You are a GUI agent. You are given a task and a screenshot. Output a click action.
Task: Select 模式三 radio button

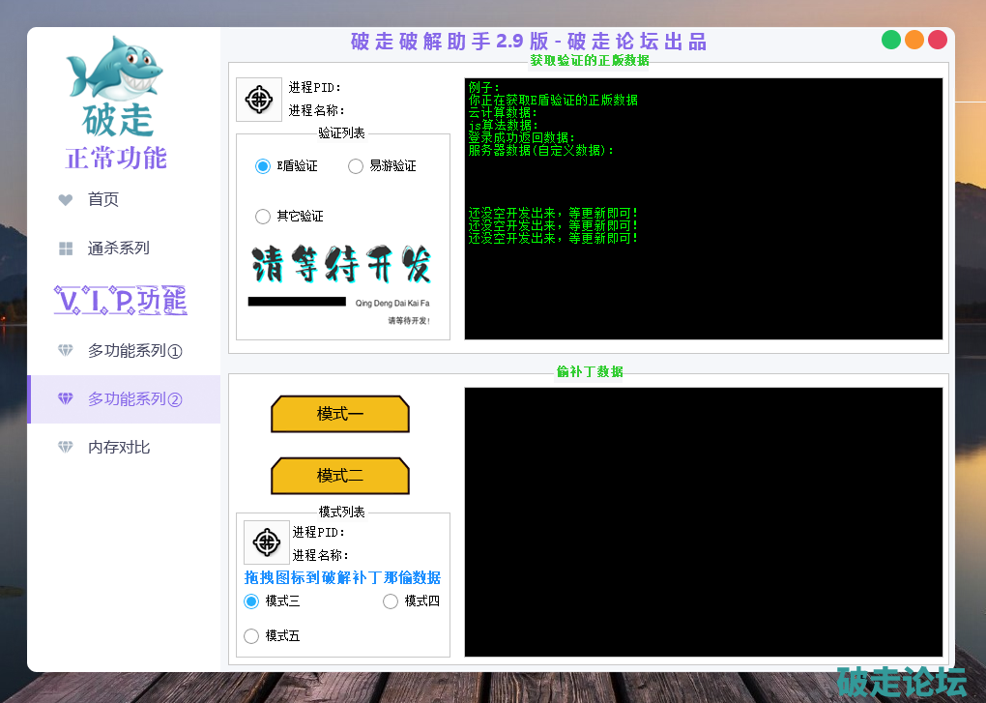[x=252, y=601]
